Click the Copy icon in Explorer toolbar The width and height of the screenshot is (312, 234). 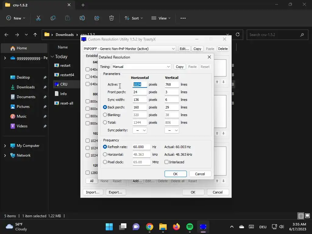tap(53, 18)
